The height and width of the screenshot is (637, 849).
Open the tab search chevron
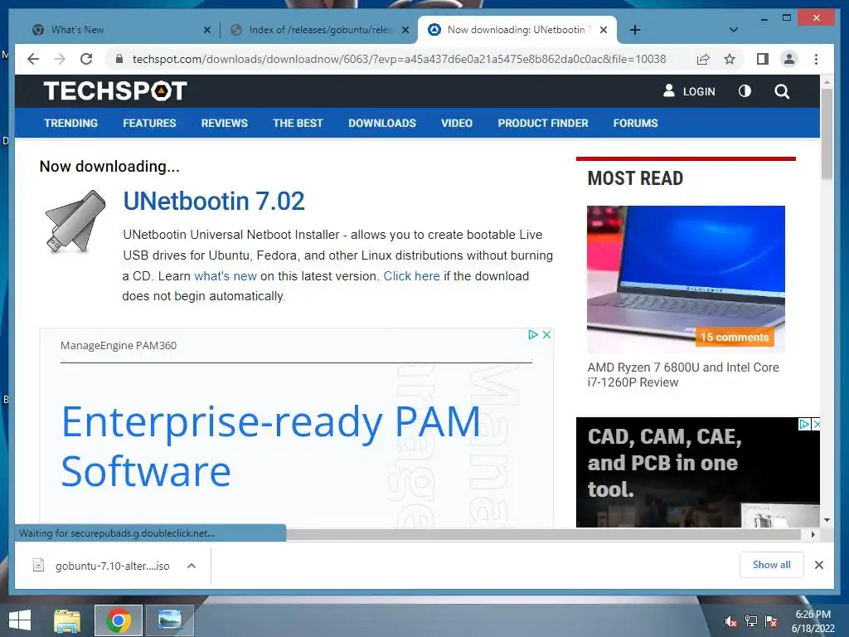[x=734, y=30]
